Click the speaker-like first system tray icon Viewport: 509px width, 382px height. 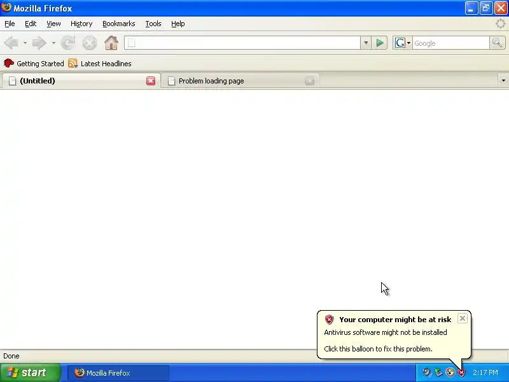426,372
